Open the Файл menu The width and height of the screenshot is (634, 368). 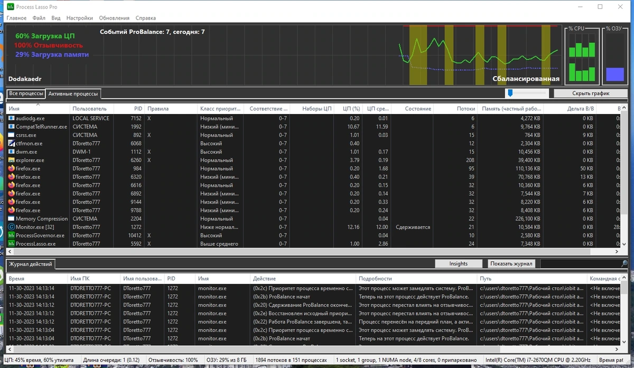(39, 18)
